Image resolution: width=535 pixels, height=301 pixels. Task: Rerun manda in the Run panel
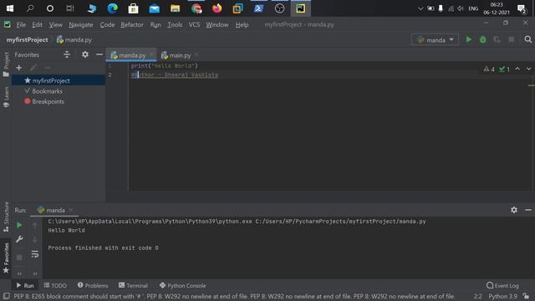(19, 225)
